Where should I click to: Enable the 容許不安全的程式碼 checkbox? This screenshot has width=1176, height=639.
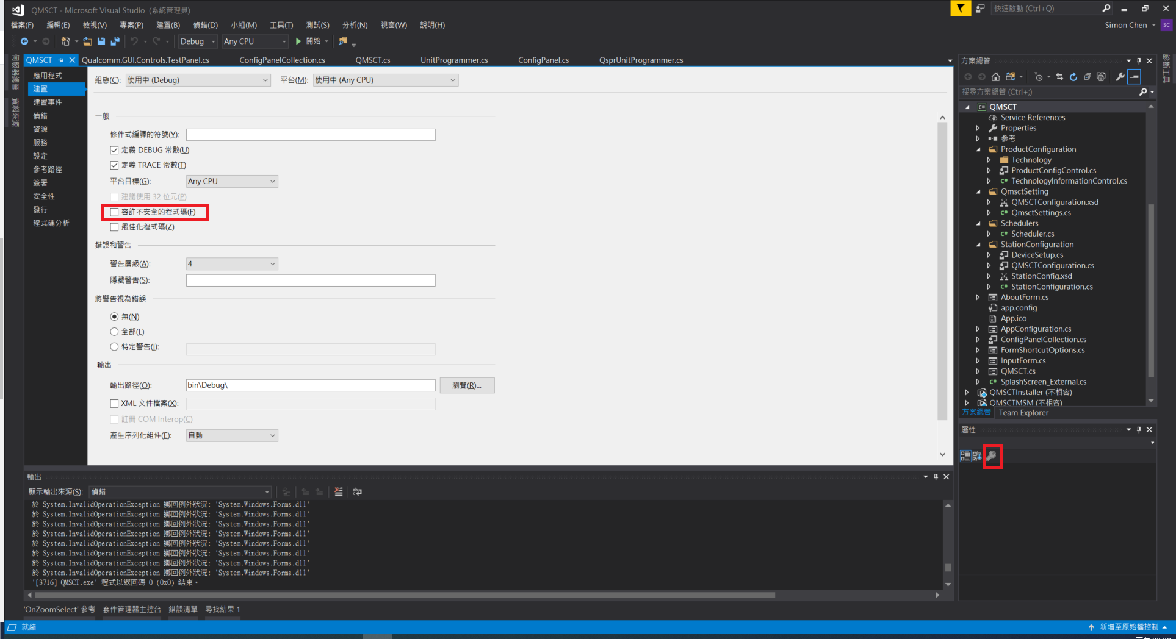tap(114, 212)
